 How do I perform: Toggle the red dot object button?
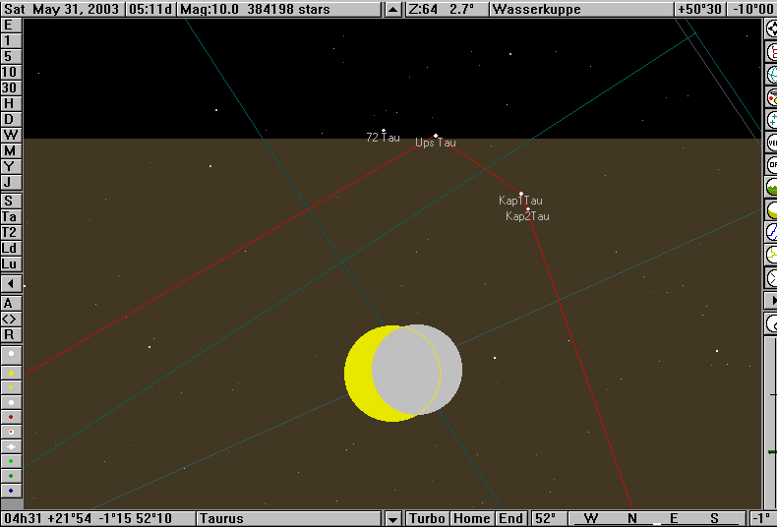pos(11,416)
